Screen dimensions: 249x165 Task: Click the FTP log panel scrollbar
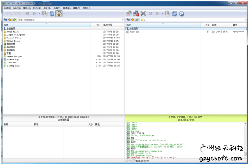click(x=245, y=140)
